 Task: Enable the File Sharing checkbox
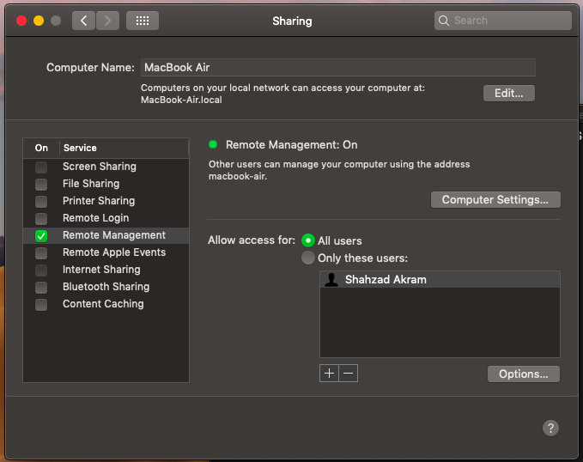pyautogui.click(x=41, y=184)
